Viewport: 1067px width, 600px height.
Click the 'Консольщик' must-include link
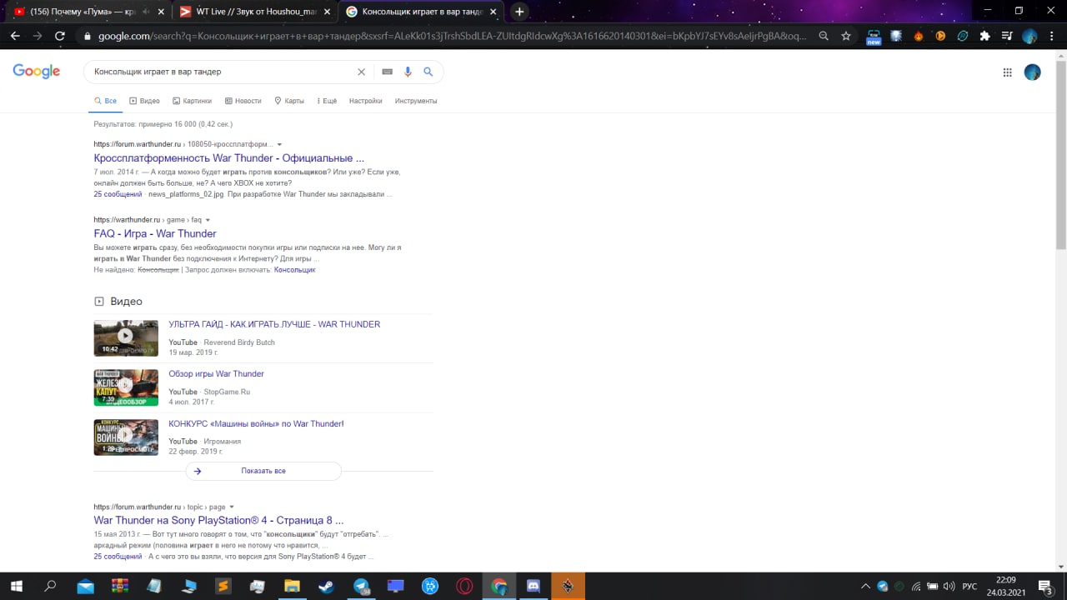295,270
